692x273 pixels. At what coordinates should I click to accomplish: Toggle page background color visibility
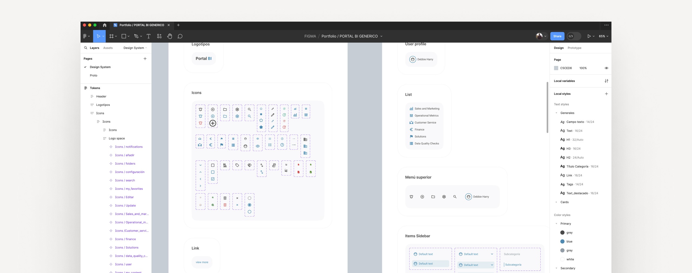point(606,68)
